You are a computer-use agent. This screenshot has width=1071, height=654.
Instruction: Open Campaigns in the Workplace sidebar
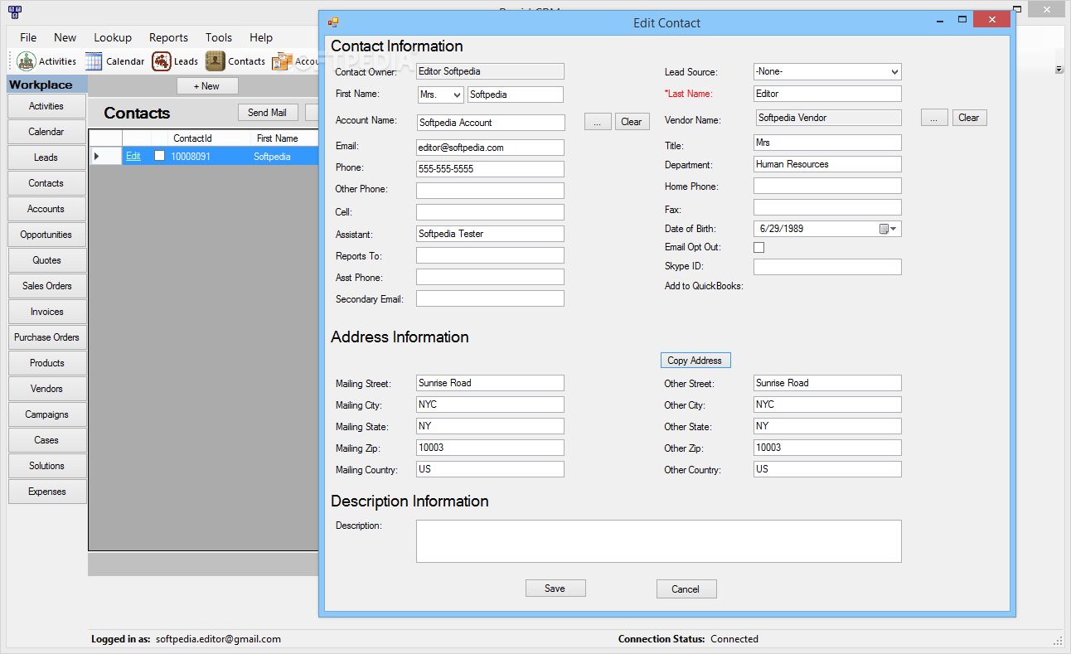(46, 414)
